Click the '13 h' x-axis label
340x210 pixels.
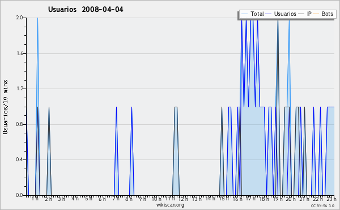point(197,199)
